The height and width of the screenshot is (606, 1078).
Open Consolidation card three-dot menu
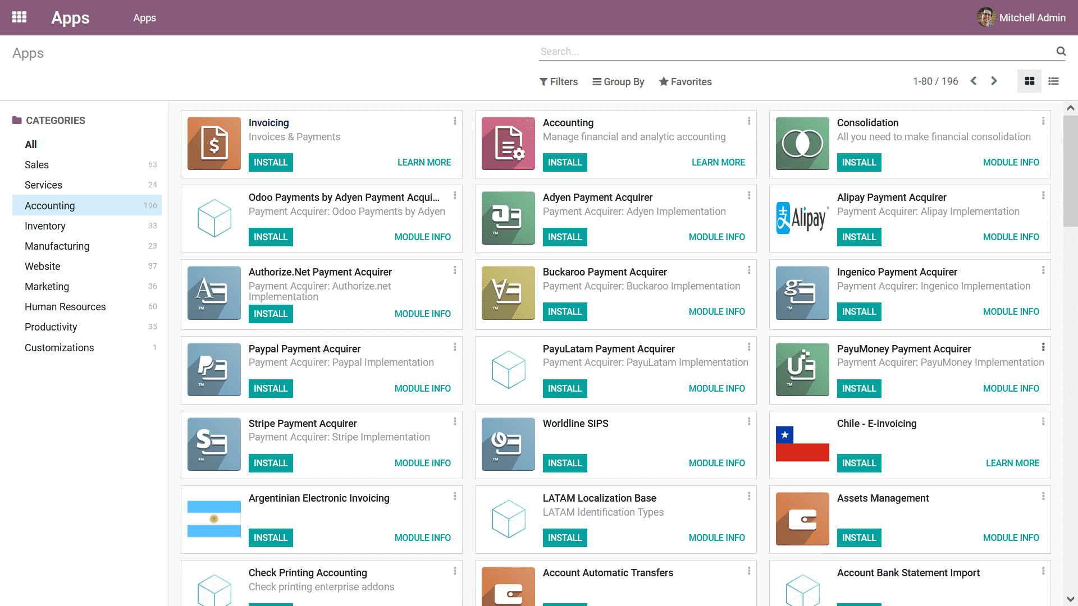pos(1043,121)
